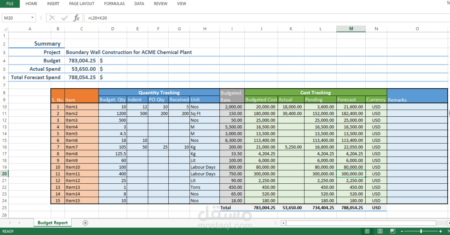Select the Budget Report sheet tab
Screen dimensions: 450x235
point(52,223)
